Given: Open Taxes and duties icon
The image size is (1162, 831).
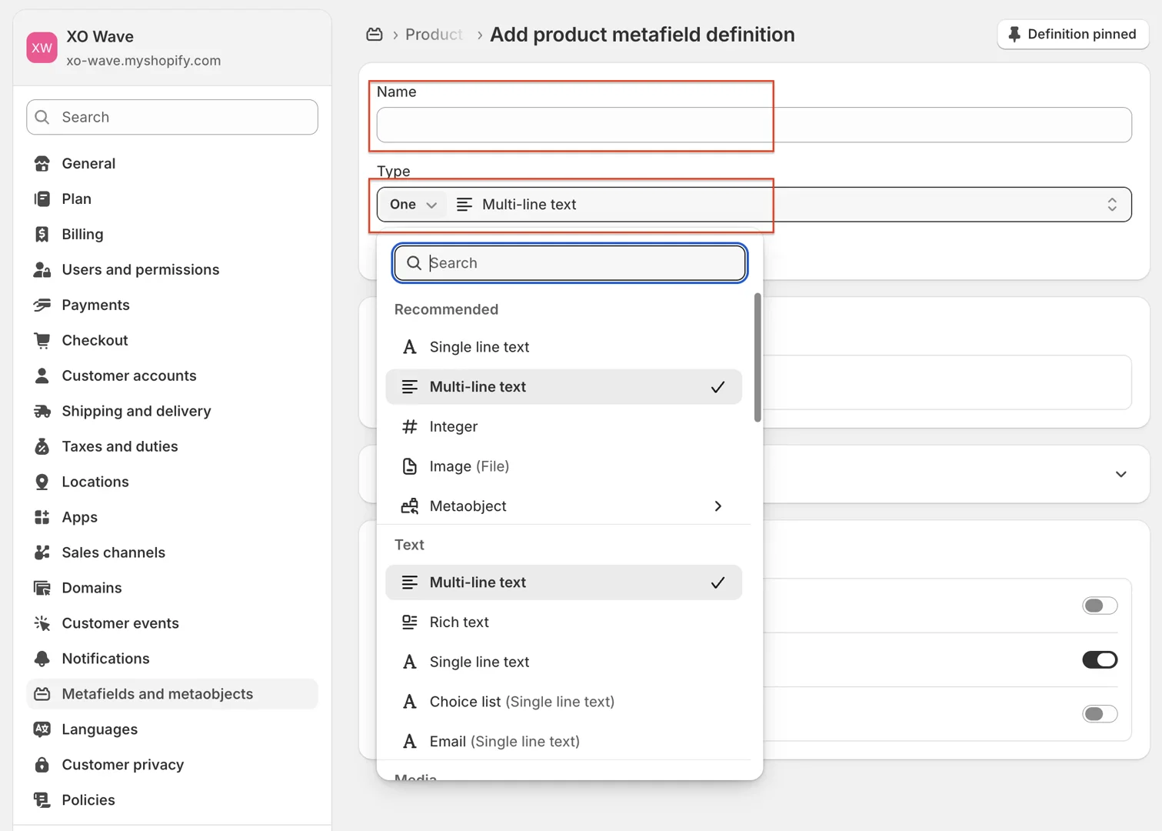Looking at the screenshot, I should (42, 446).
